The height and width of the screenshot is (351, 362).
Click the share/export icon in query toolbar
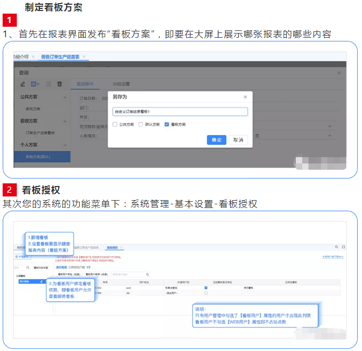(x=48, y=84)
